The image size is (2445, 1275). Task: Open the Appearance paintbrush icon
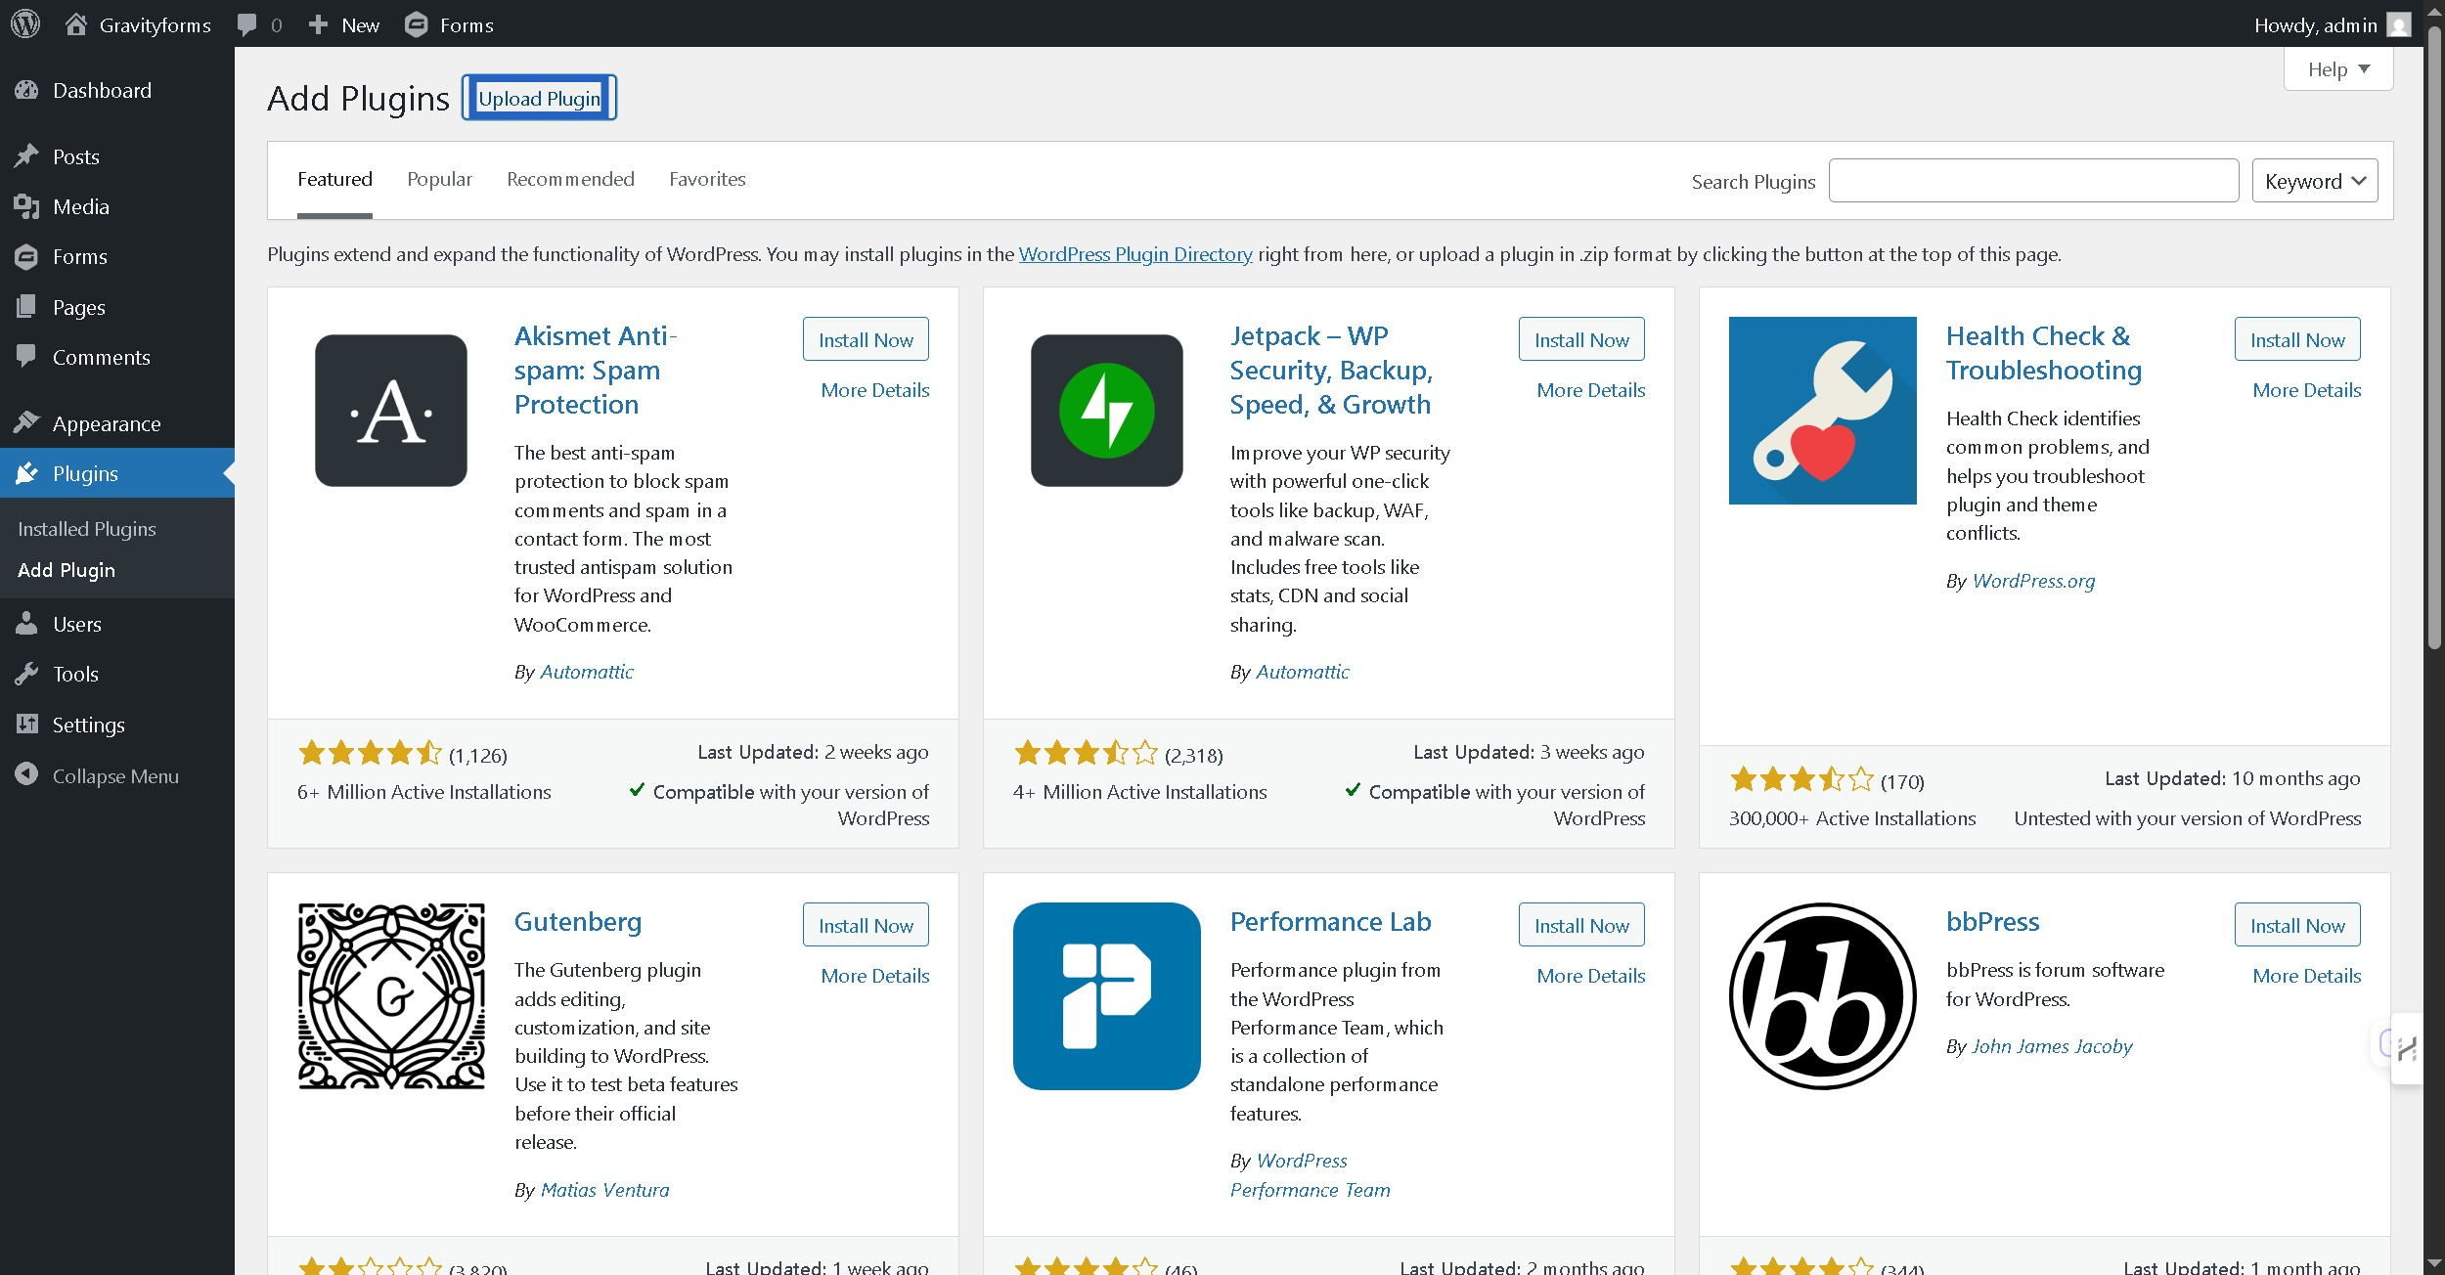coord(26,423)
